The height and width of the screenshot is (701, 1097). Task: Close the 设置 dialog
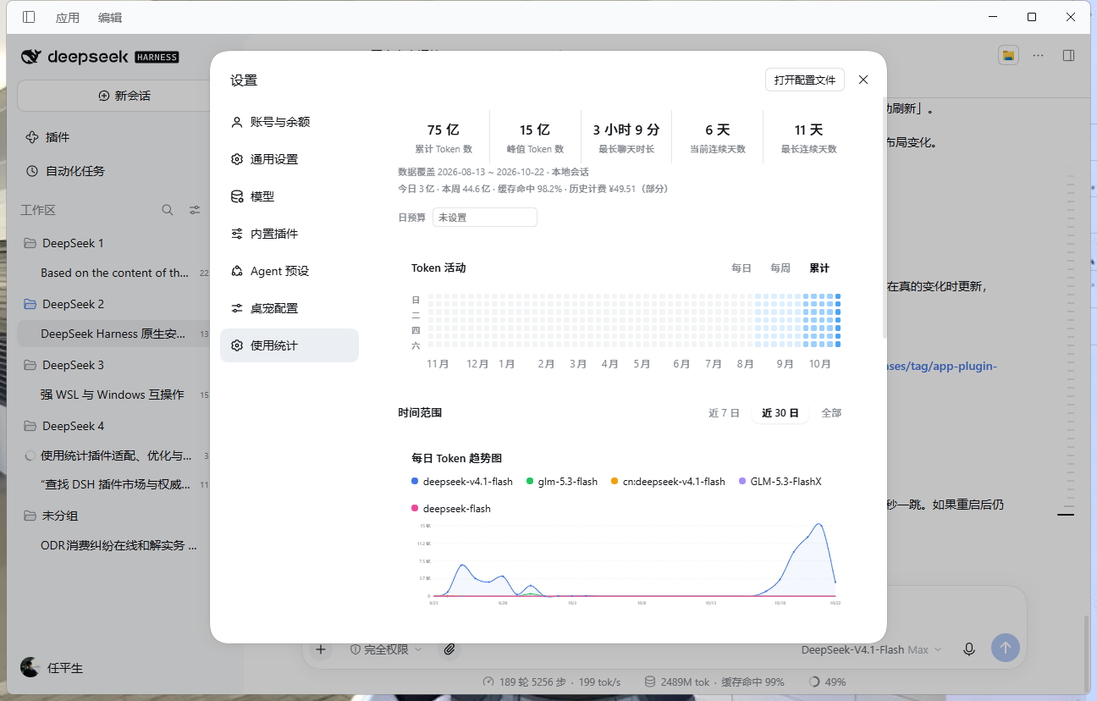click(863, 80)
